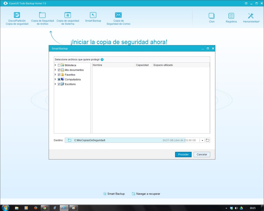The image size is (264, 211).
Task: Click the destination path field C:\MisCopiasDeSeguridad\
Action: click(x=116, y=140)
